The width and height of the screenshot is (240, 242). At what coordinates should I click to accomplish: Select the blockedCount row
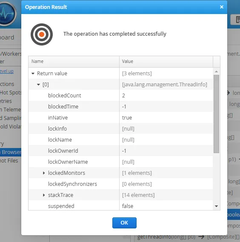pos(120,96)
